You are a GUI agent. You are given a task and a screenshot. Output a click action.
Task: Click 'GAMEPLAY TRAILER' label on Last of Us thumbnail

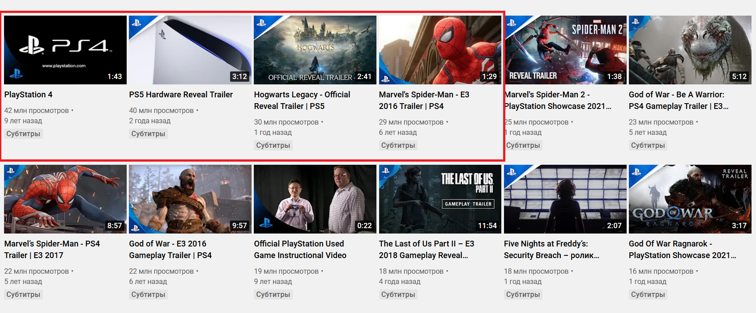(x=468, y=204)
